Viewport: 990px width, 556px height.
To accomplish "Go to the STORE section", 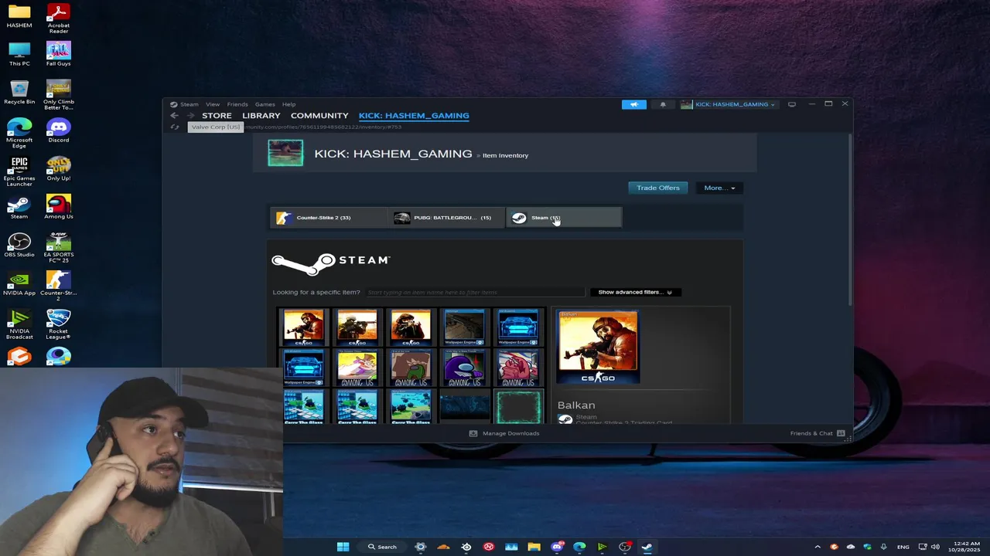I will tap(217, 116).
